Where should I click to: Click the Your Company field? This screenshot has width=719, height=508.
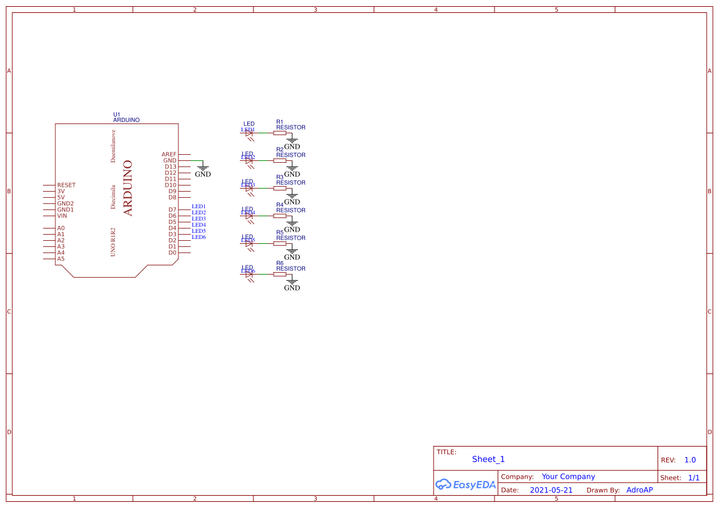tap(568, 476)
